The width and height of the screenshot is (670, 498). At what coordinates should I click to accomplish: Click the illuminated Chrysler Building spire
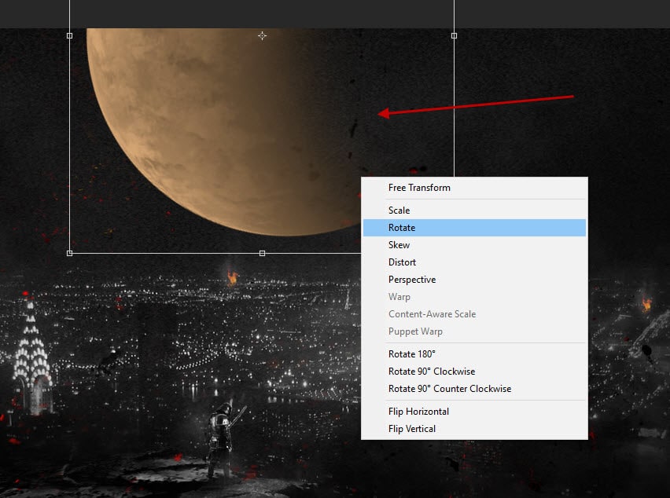point(31,346)
